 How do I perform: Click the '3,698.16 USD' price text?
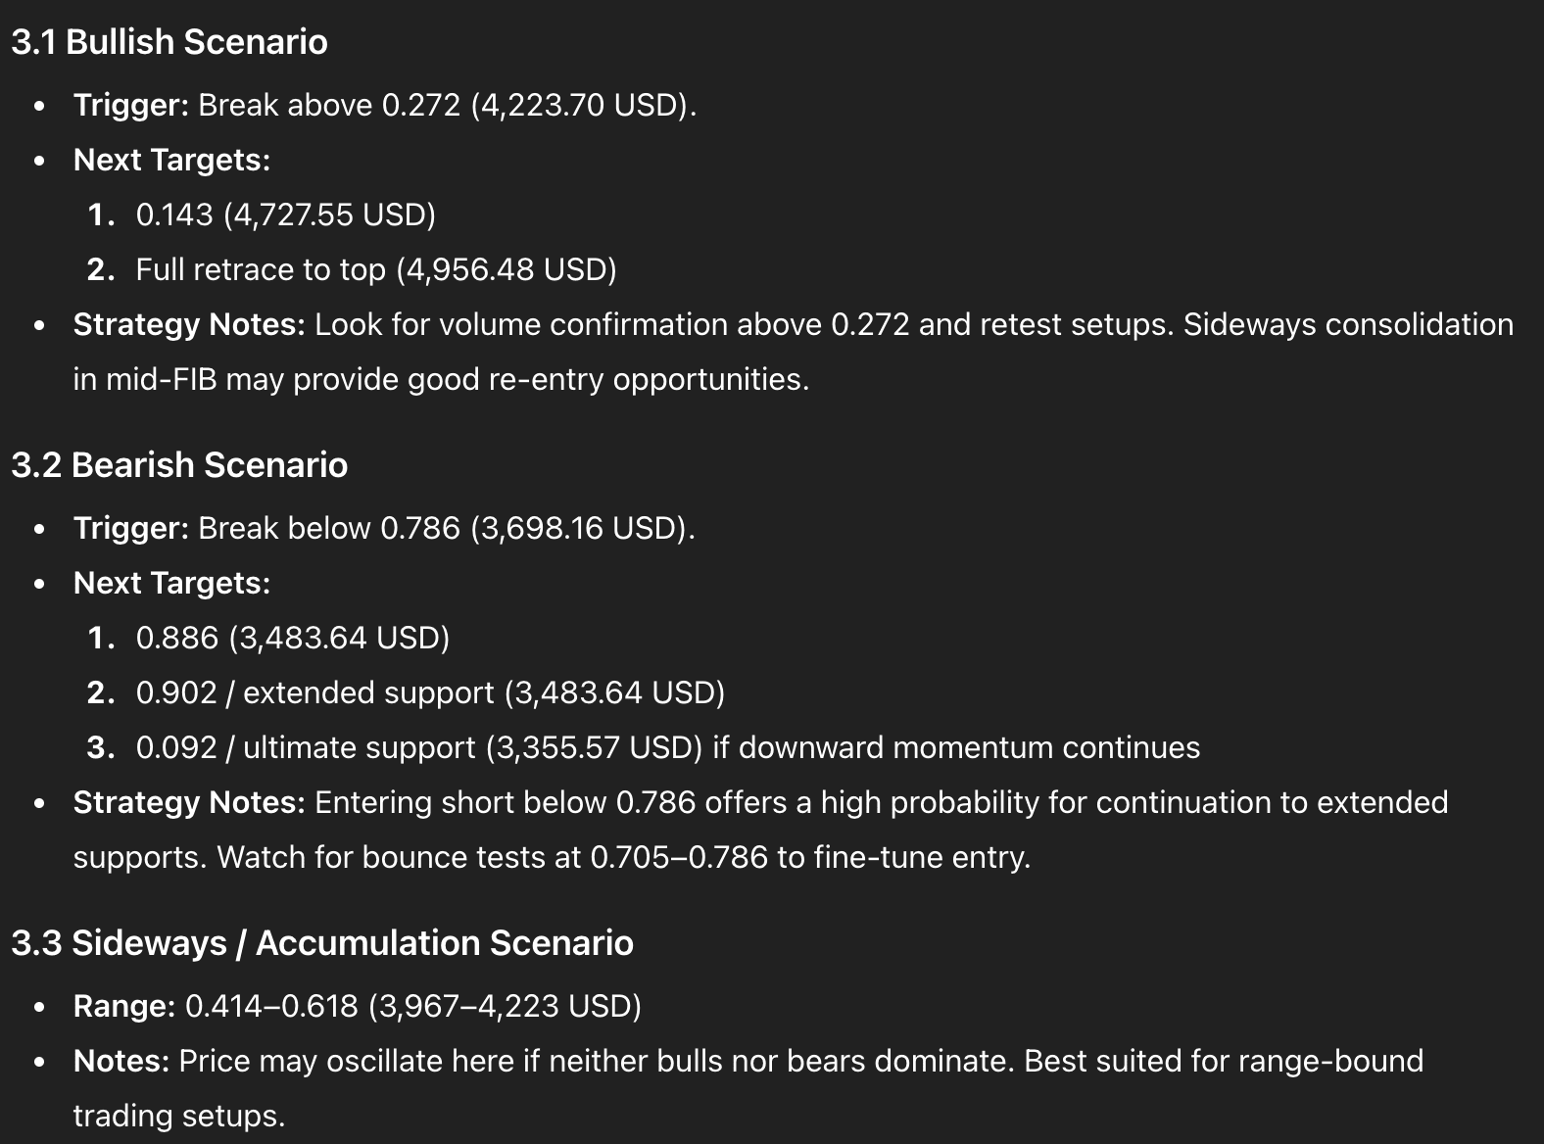coord(579,528)
